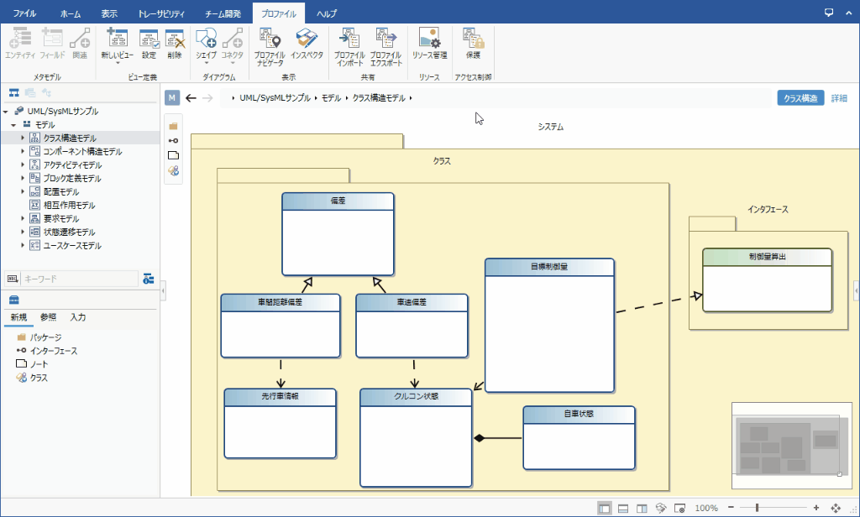Click the Delete (削除) view icon
This screenshot has width=860, height=517.
174,44
